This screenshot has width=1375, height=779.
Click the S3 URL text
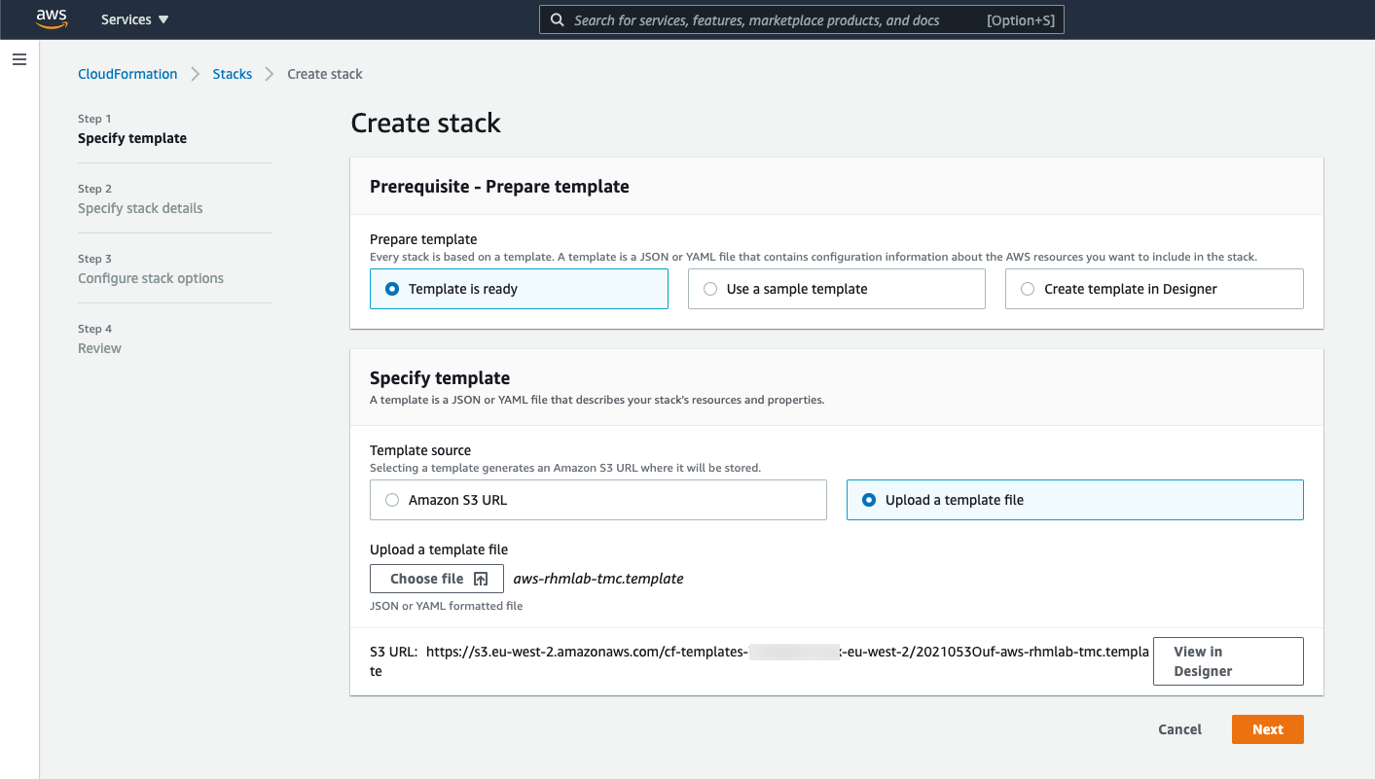[x=759, y=661]
